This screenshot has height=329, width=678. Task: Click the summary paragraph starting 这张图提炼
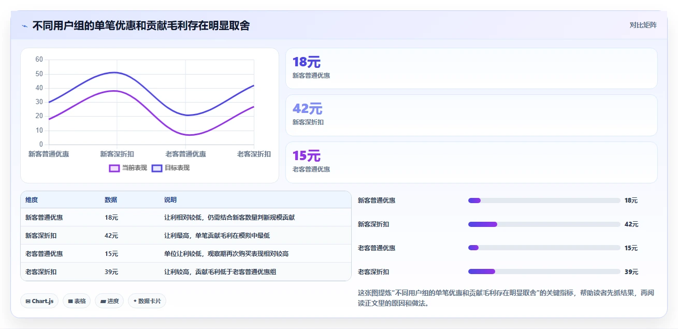coord(506,298)
